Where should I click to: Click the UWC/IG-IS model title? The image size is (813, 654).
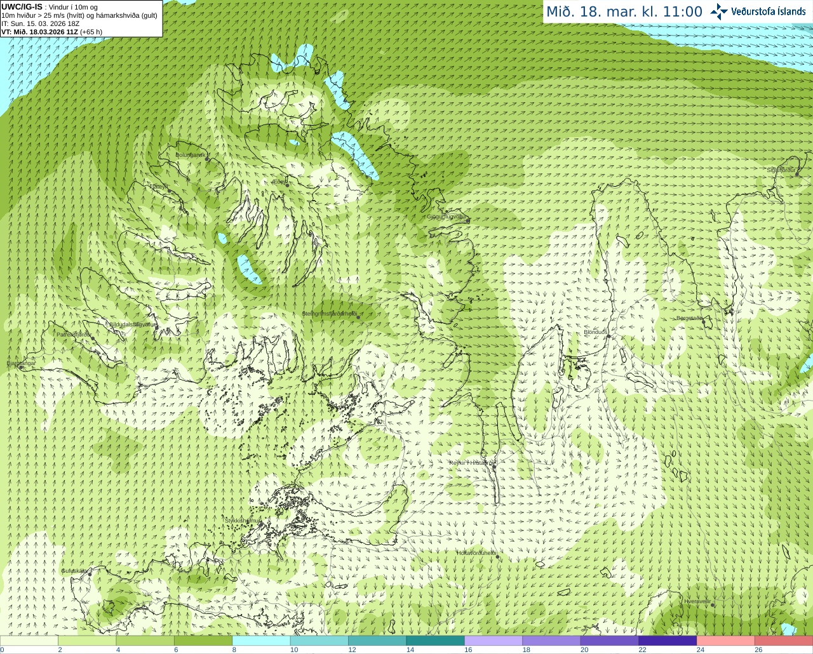pyautogui.click(x=22, y=7)
